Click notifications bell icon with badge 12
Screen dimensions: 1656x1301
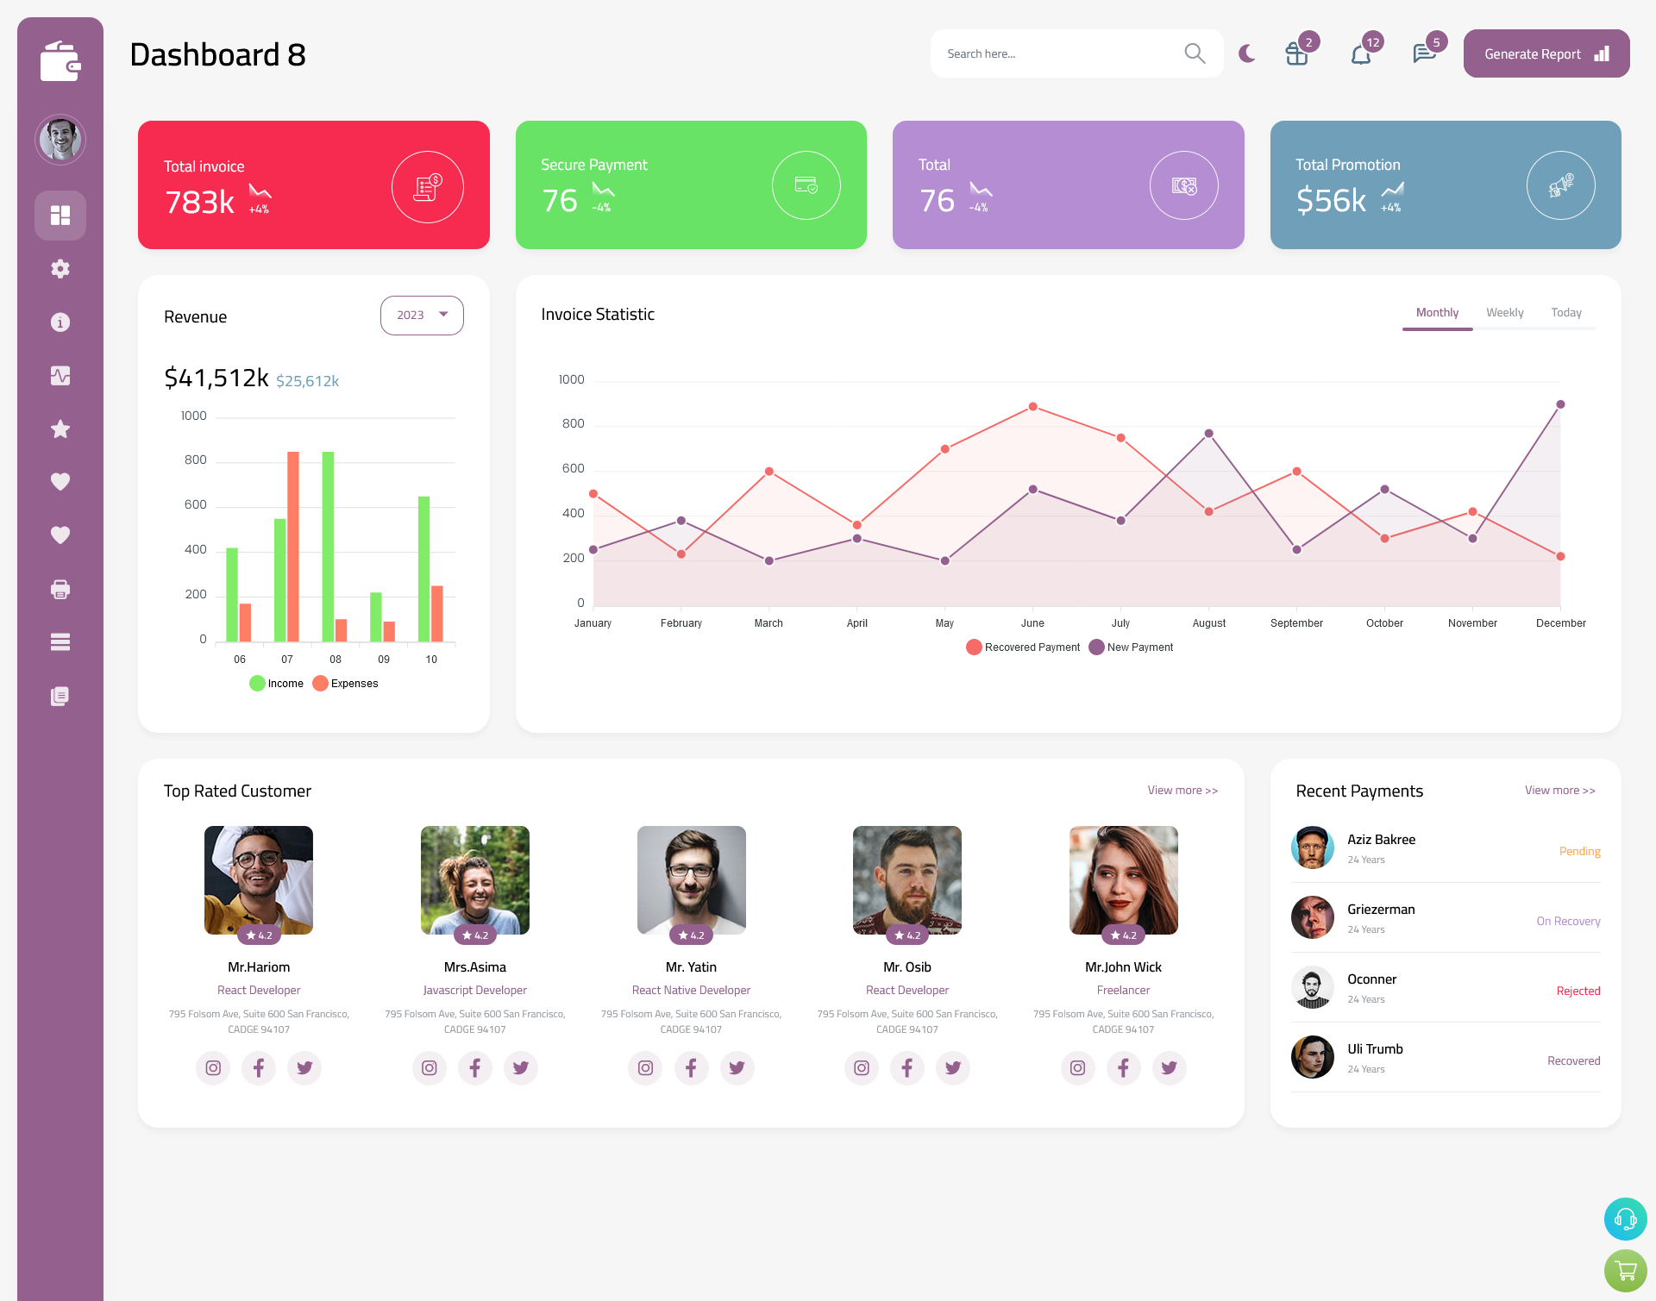click(x=1360, y=53)
